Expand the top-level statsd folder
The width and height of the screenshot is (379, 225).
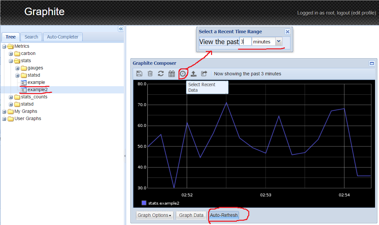point(11,104)
